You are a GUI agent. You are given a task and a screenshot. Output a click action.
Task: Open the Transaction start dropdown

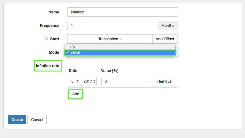tap(110, 39)
